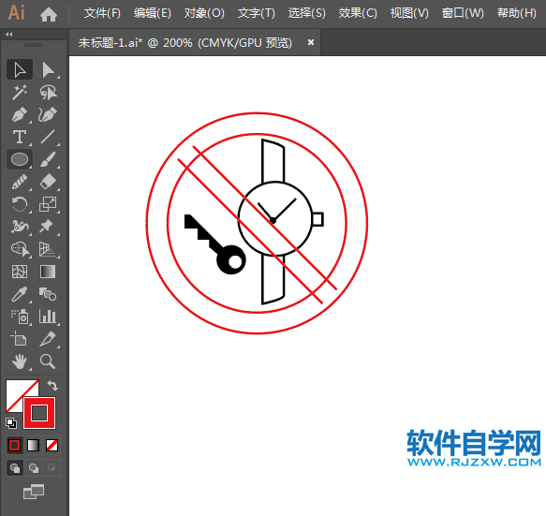The height and width of the screenshot is (516, 546).
Task: Select the Ellipse tool
Action: click(20, 159)
